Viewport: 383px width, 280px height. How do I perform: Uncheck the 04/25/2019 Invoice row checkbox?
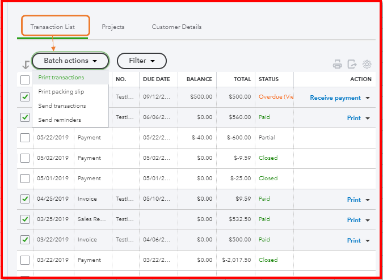25,199
